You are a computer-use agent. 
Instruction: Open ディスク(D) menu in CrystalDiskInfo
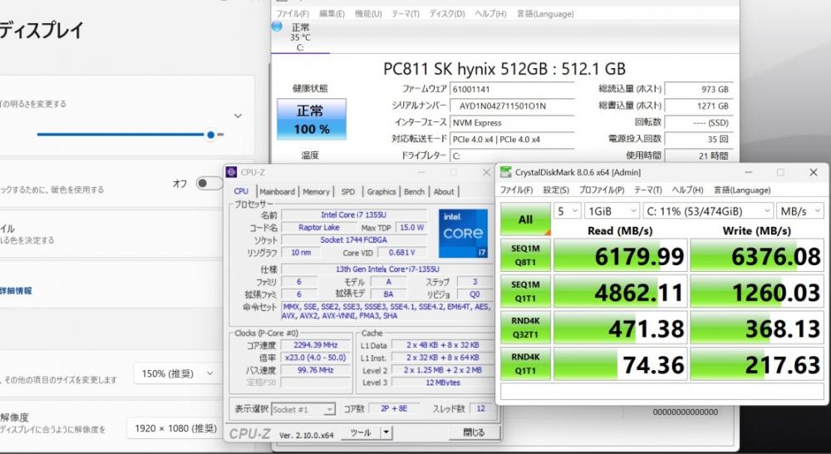(447, 14)
